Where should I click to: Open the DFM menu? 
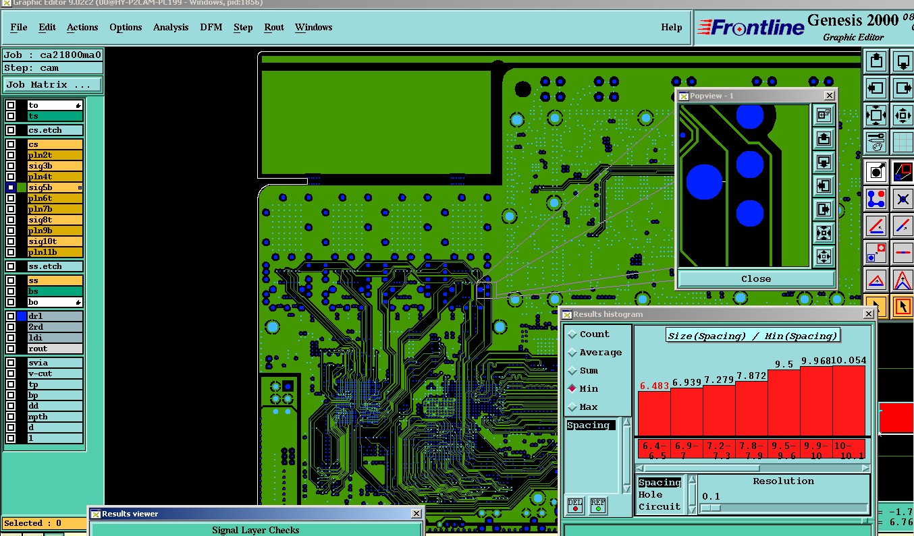click(x=211, y=27)
